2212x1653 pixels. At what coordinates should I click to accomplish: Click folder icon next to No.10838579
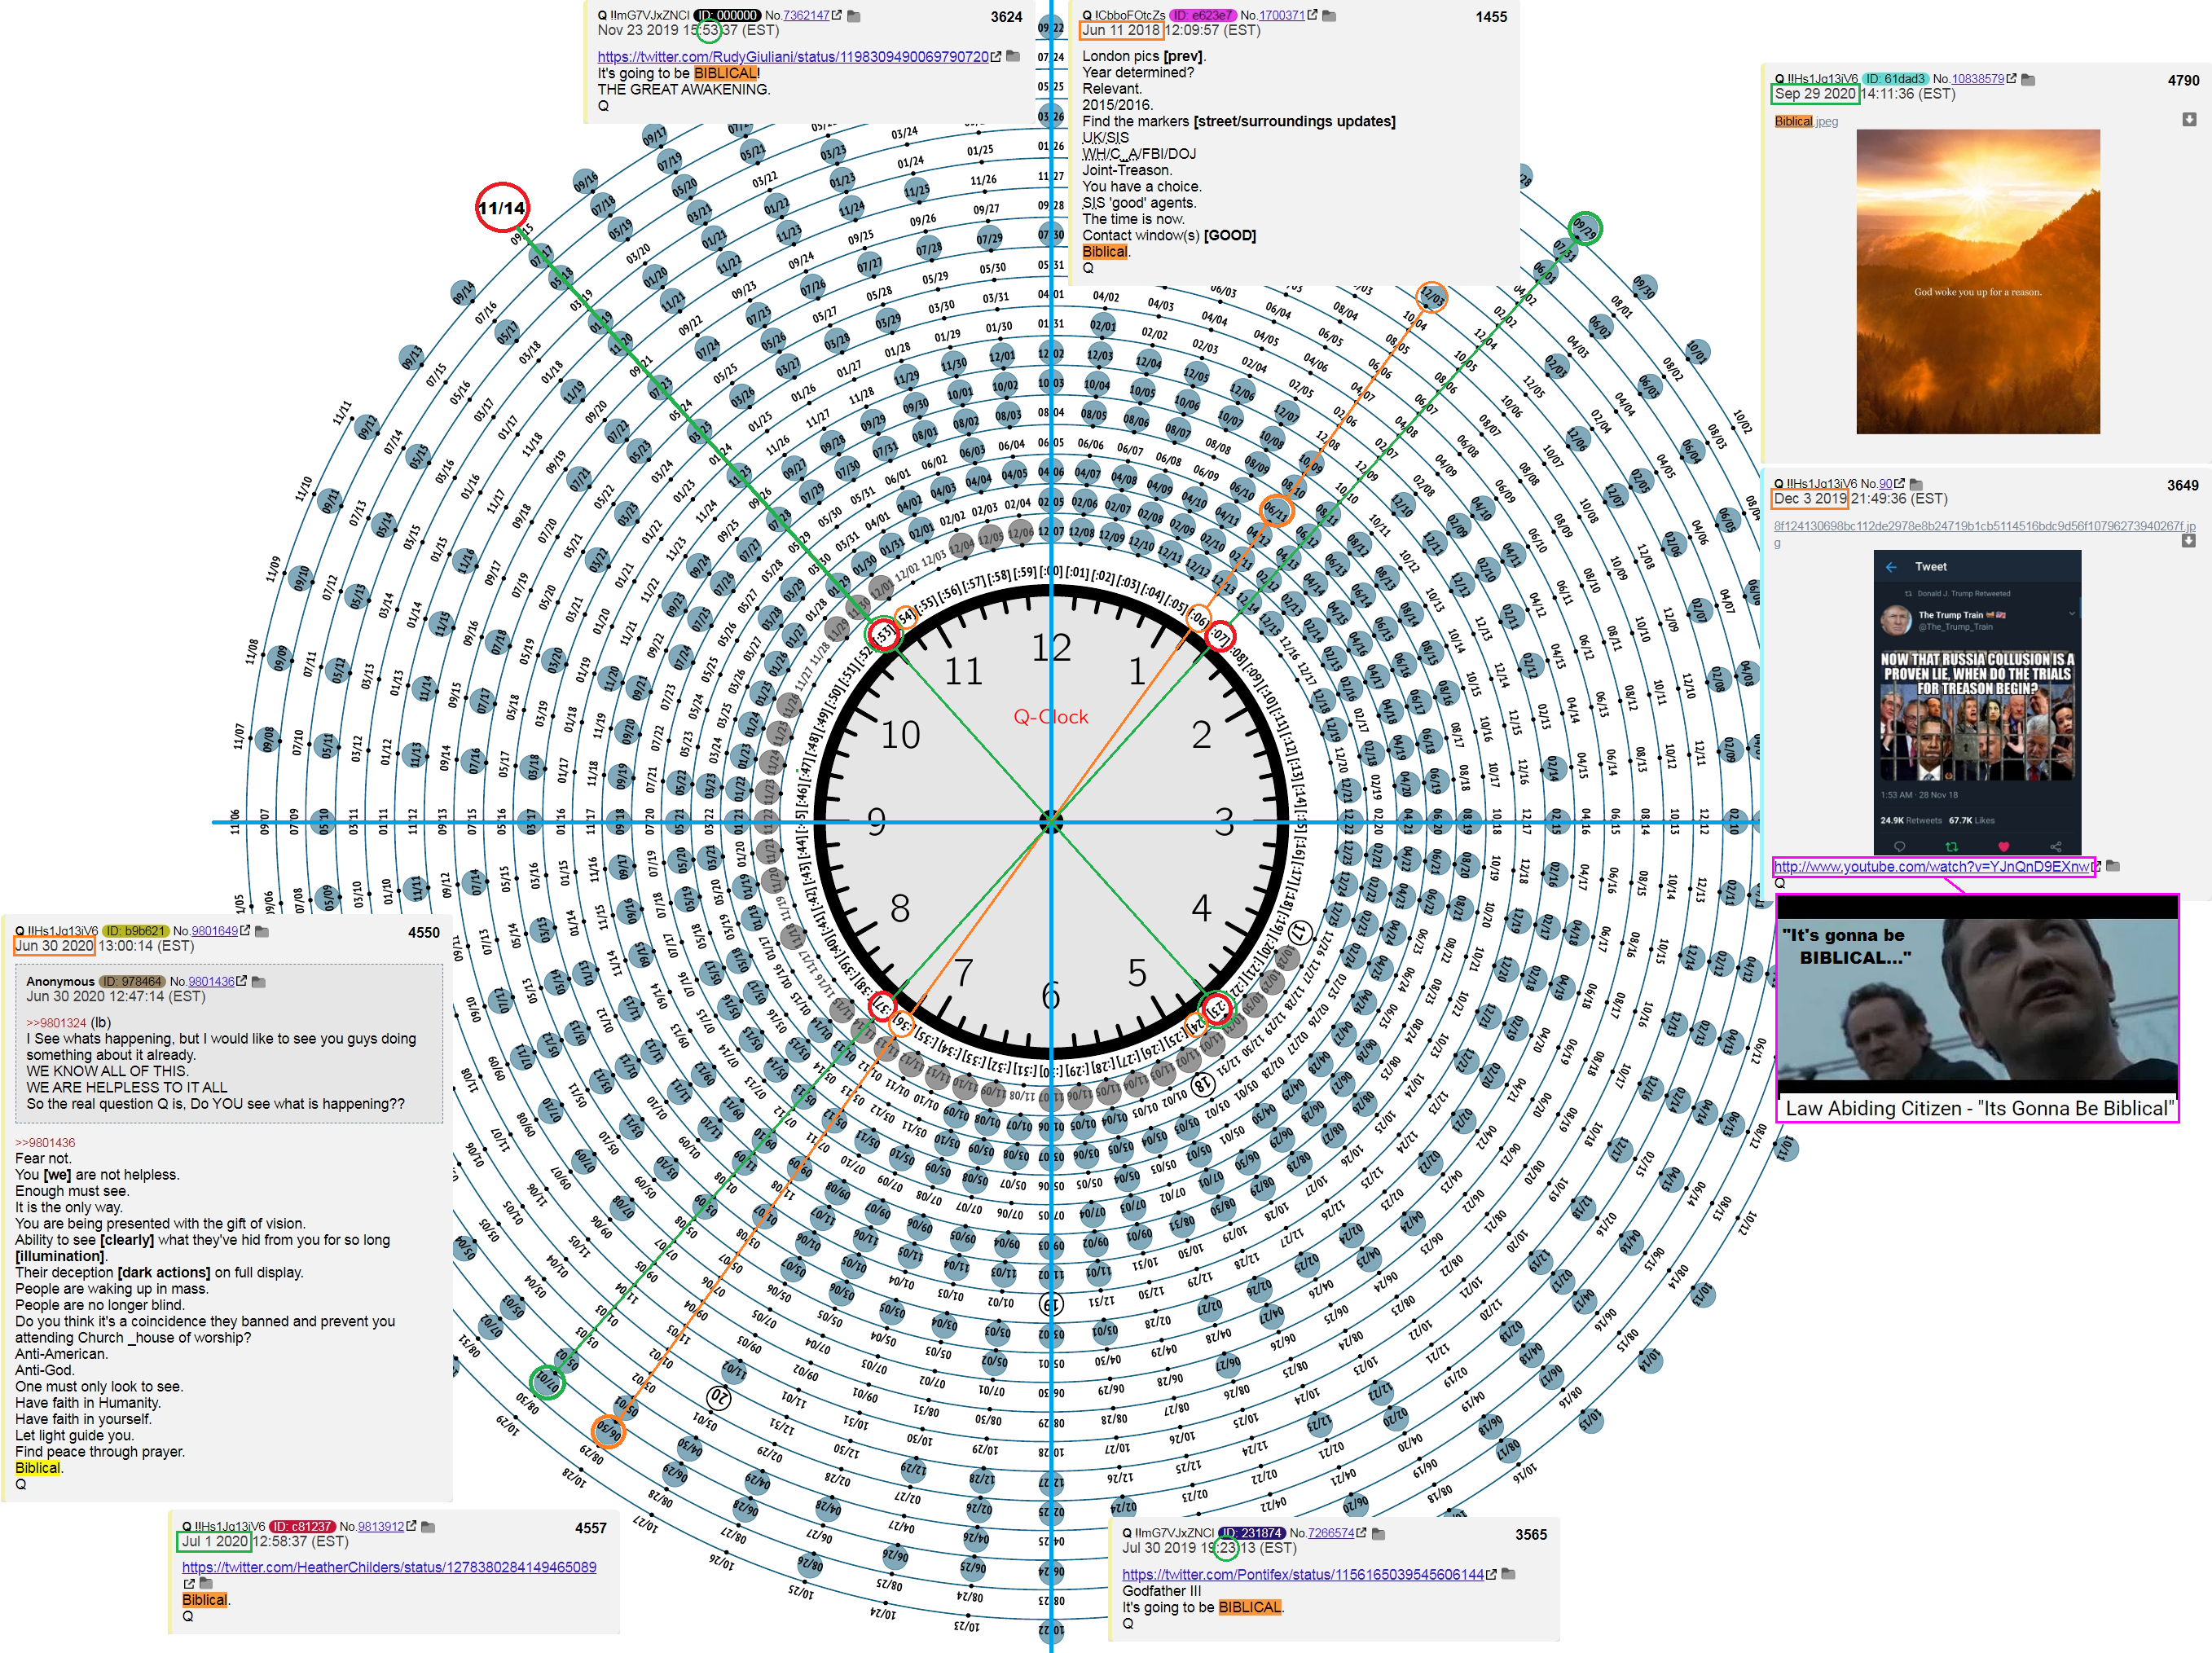tap(2028, 79)
